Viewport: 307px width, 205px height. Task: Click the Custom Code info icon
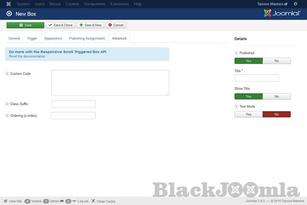point(7,74)
